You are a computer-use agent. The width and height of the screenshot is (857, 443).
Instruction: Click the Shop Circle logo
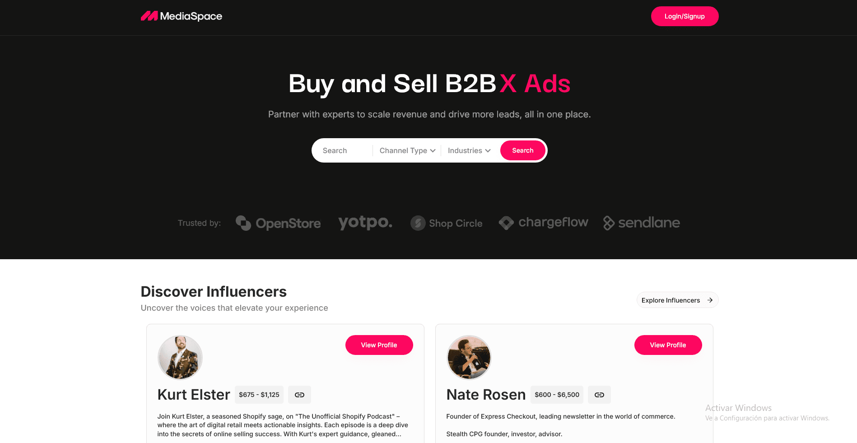click(x=446, y=223)
